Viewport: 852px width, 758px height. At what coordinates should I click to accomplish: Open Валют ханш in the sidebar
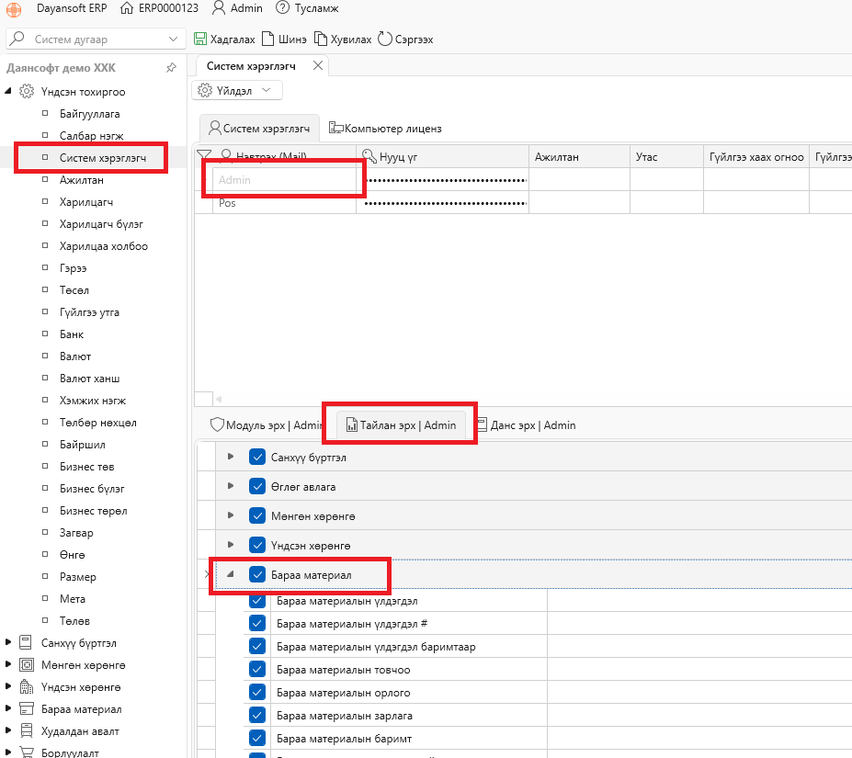[90, 379]
